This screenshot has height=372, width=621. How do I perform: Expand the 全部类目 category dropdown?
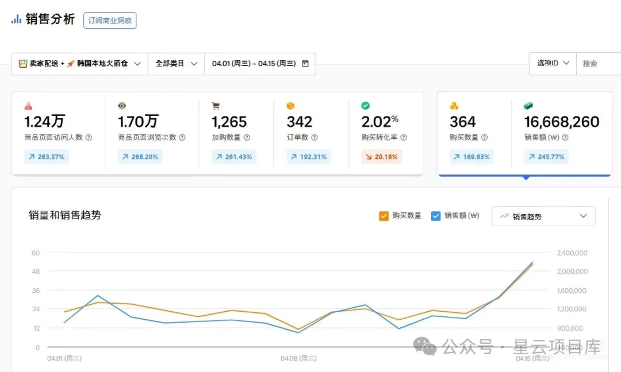176,64
